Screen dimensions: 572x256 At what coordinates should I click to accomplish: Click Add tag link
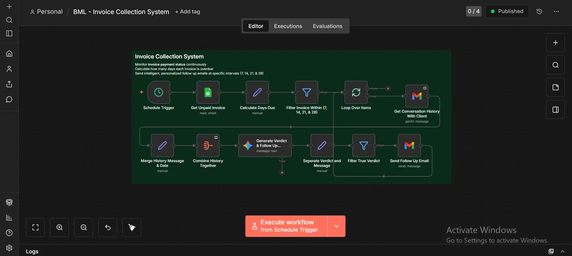click(x=188, y=12)
